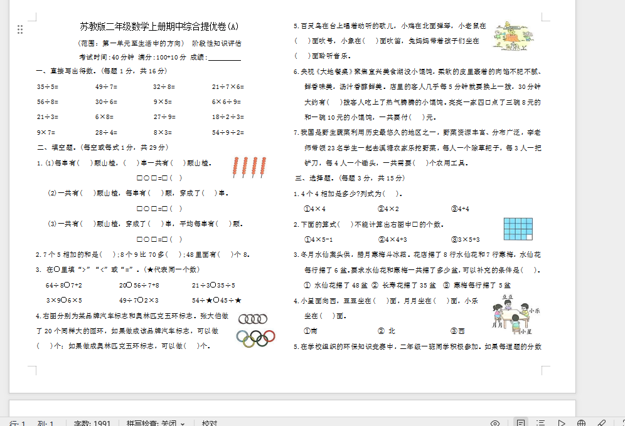Click the paragraph handle beside the title
This screenshot has height=426, width=625.
coord(20,29)
